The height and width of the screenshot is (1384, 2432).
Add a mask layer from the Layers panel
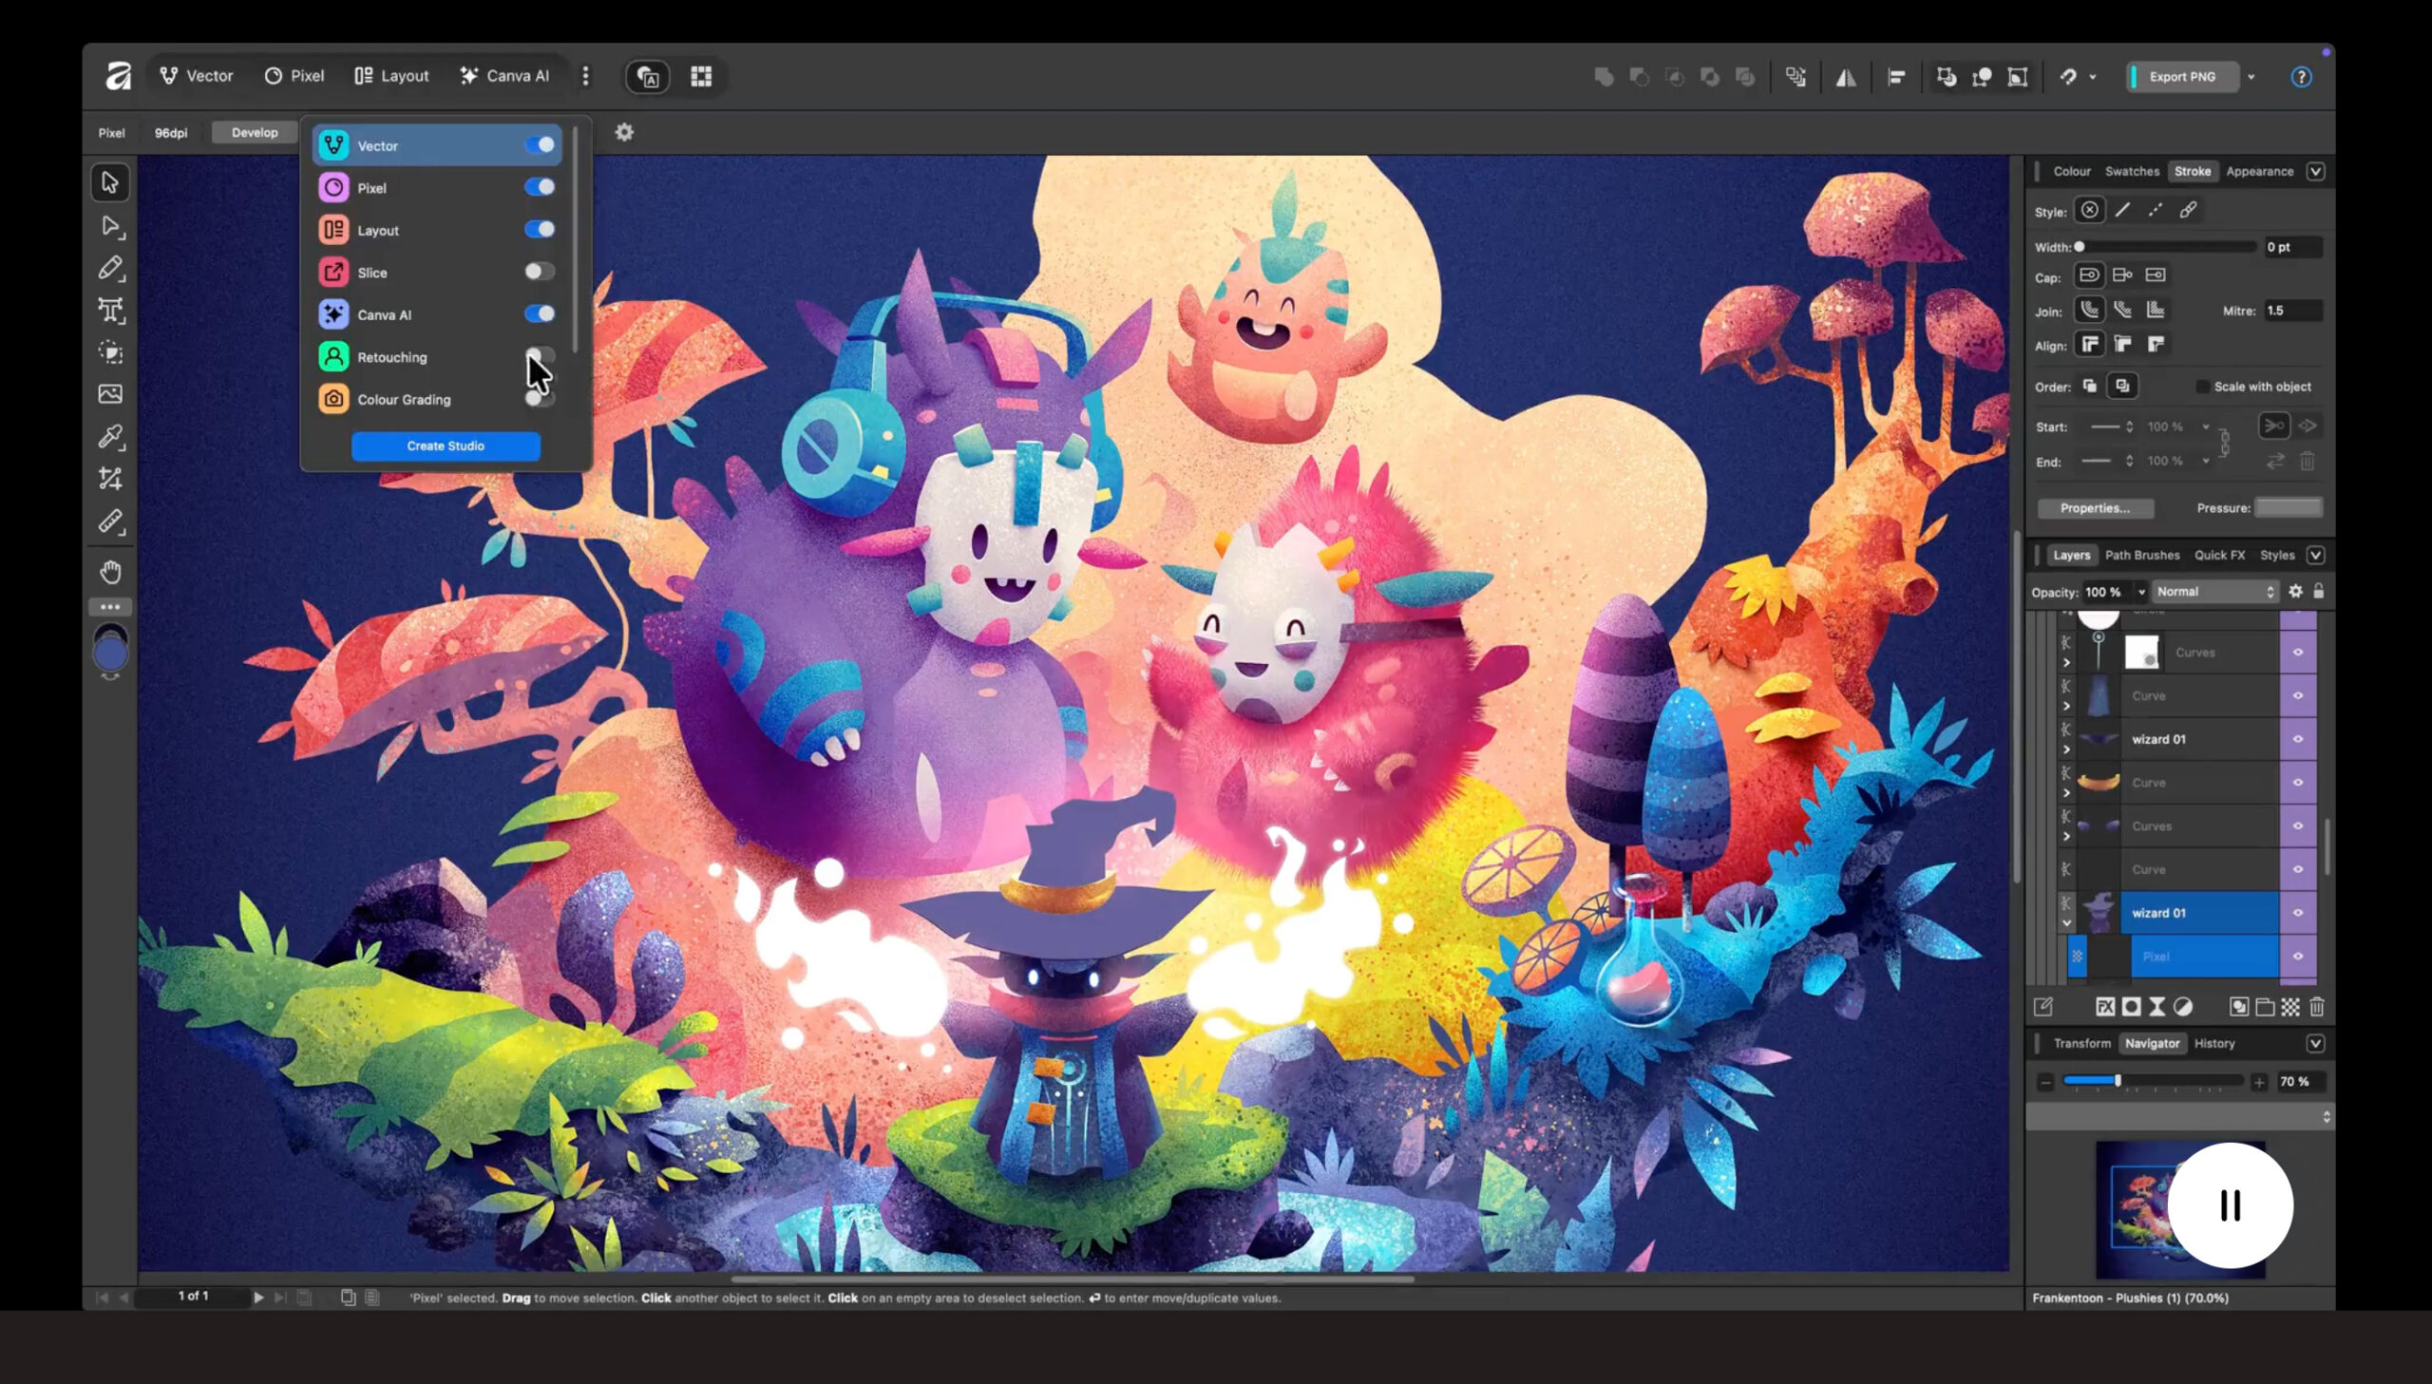tap(2132, 1006)
